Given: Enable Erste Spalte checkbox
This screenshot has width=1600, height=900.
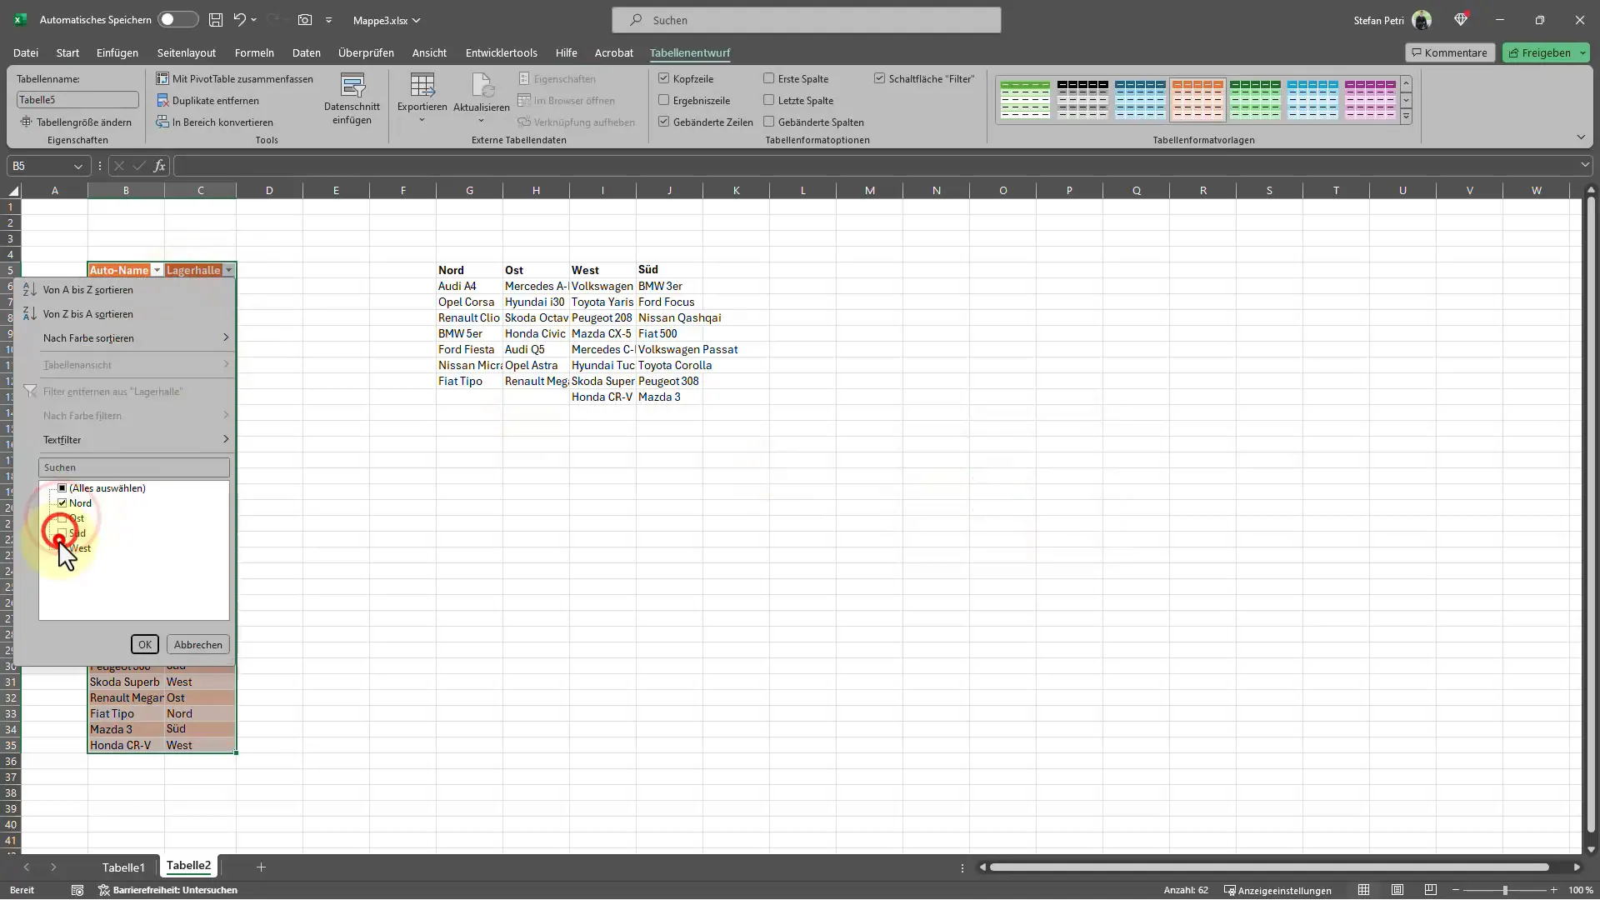Looking at the screenshot, I should 768,78.
